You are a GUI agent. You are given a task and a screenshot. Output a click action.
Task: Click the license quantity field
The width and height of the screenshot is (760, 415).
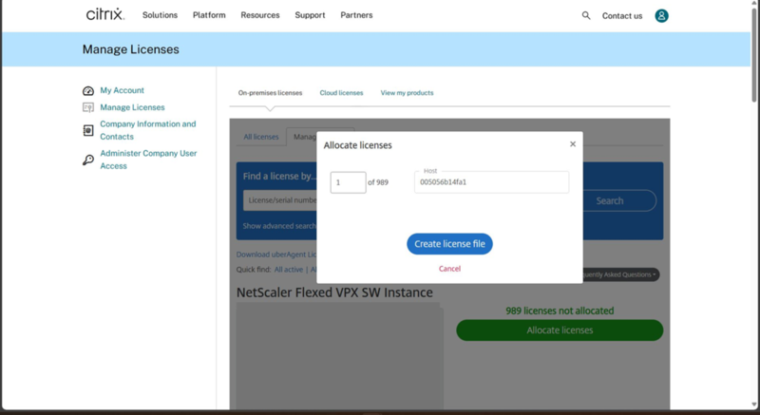[x=348, y=182]
